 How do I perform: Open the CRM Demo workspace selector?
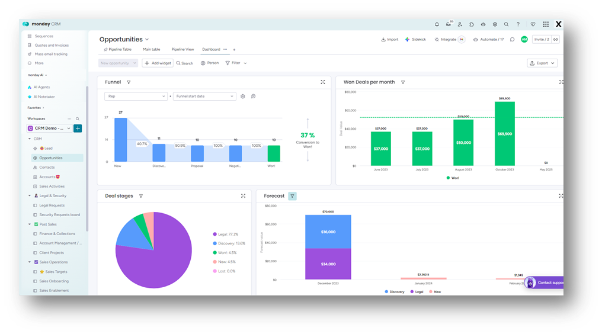49,129
